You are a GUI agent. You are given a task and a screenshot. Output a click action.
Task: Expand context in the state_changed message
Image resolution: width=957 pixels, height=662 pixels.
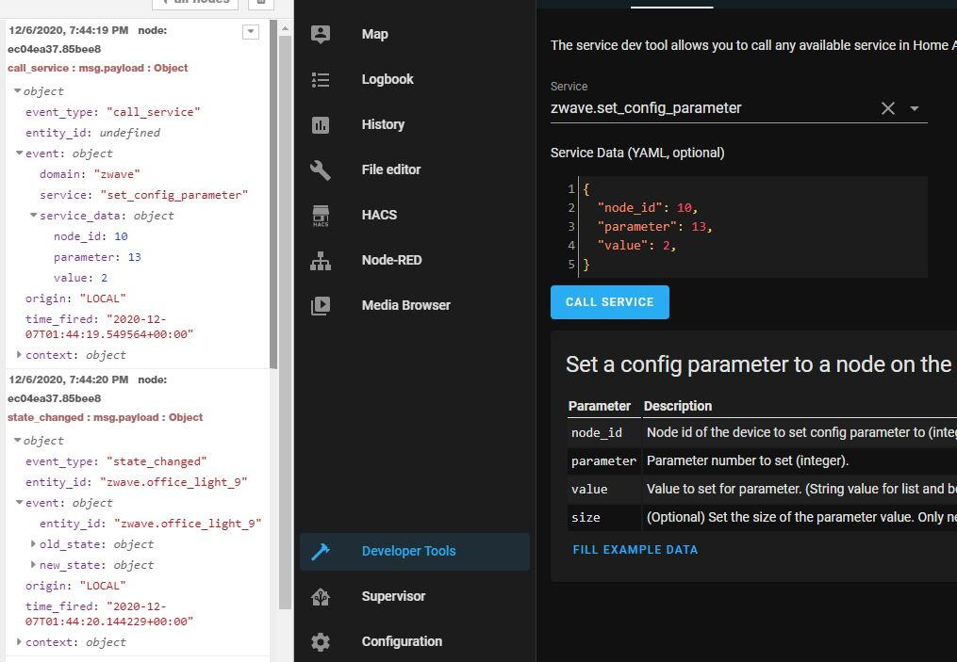(x=20, y=641)
